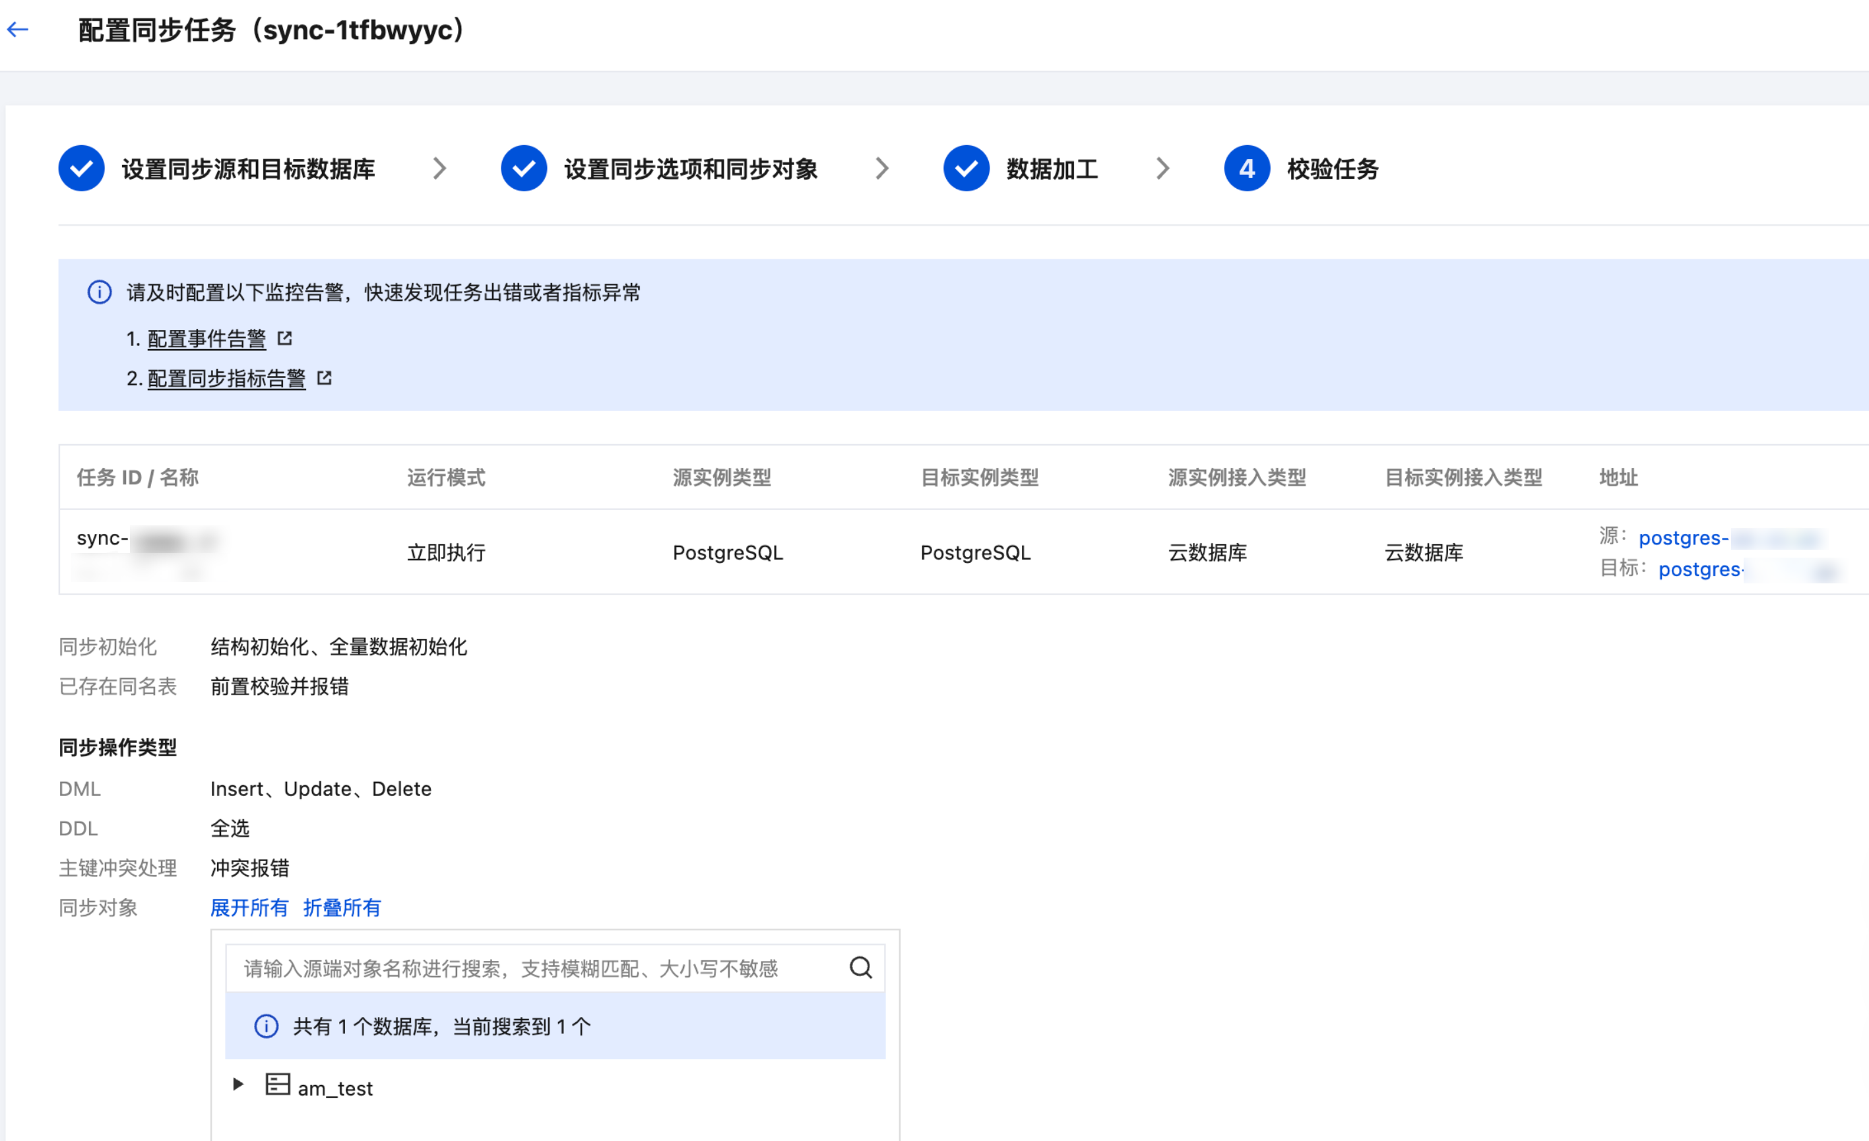Open step three checkmark for data processing
The height and width of the screenshot is (1141, 1869).
[x=966, y=168]
